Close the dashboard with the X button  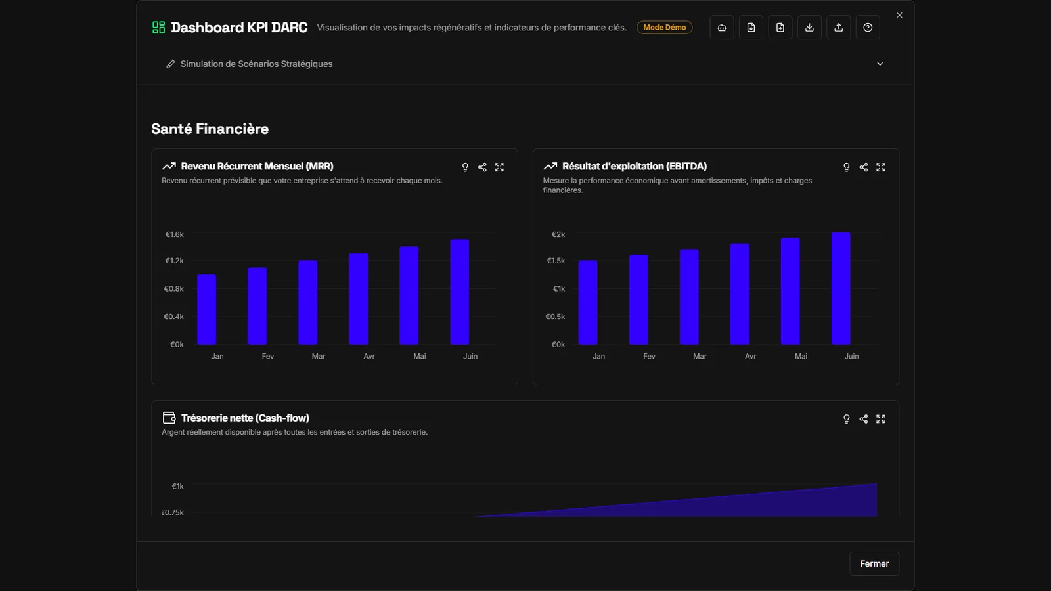tap(899, 15)
